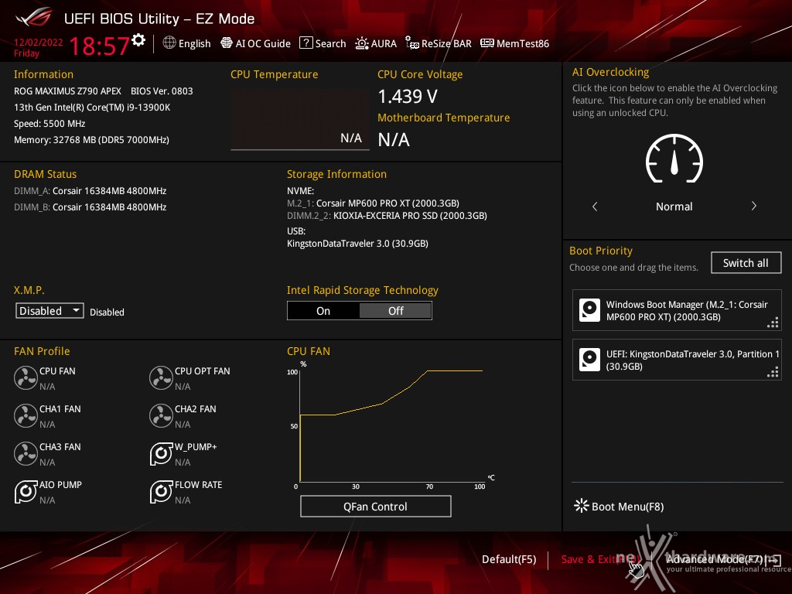This screenshot has height=594, width=792.
Task: Click the Speed: 5500 MHz text
Action: (49, 123)
